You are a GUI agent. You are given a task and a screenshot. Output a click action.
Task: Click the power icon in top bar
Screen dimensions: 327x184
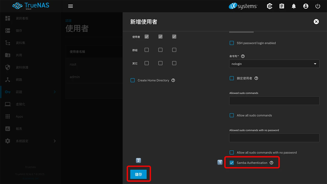(318, 6)
